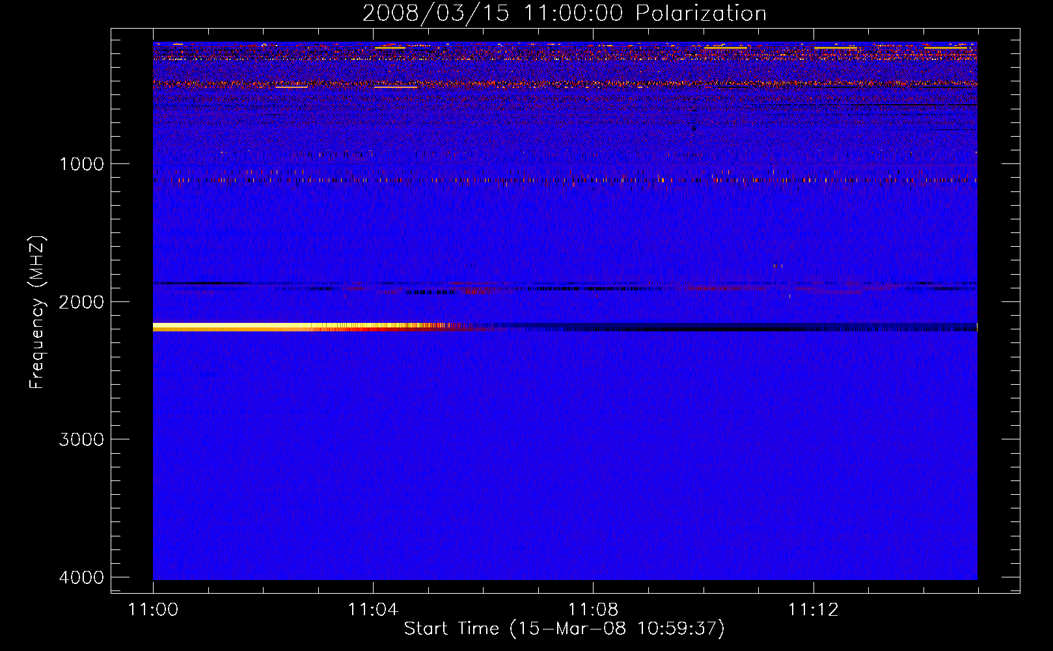Select the "Frequency (MHZ)" y-axis label

click(x=38, y=312)
